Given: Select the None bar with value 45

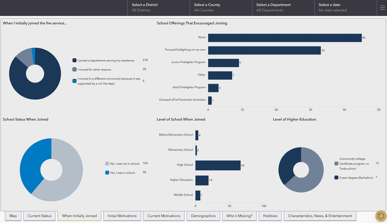Looking at the screenshot, I should click(285, 38).
